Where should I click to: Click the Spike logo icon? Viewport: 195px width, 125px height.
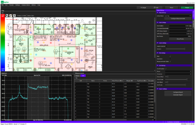(2, 2)
